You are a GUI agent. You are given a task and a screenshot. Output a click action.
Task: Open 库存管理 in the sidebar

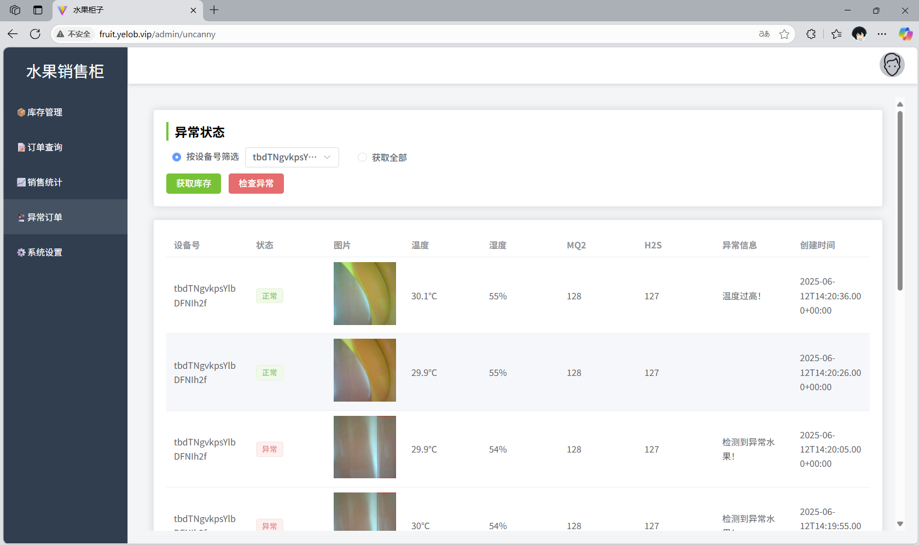point(45,112)
